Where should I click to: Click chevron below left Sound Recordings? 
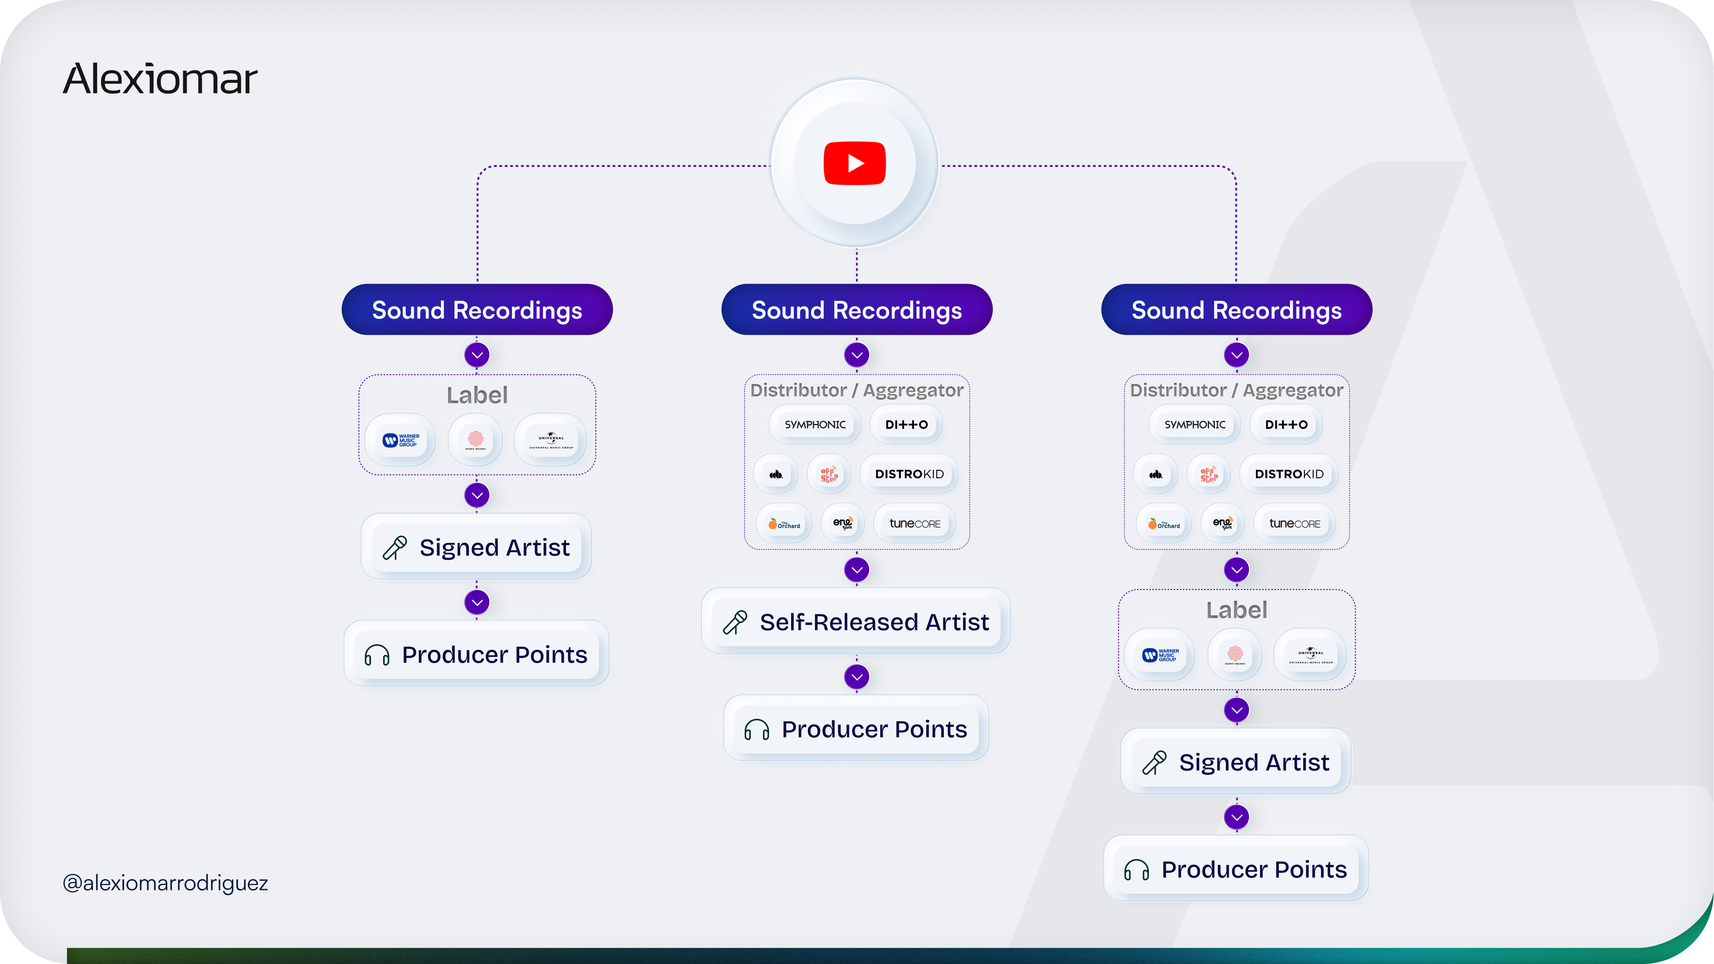click(x=477, y=355)
